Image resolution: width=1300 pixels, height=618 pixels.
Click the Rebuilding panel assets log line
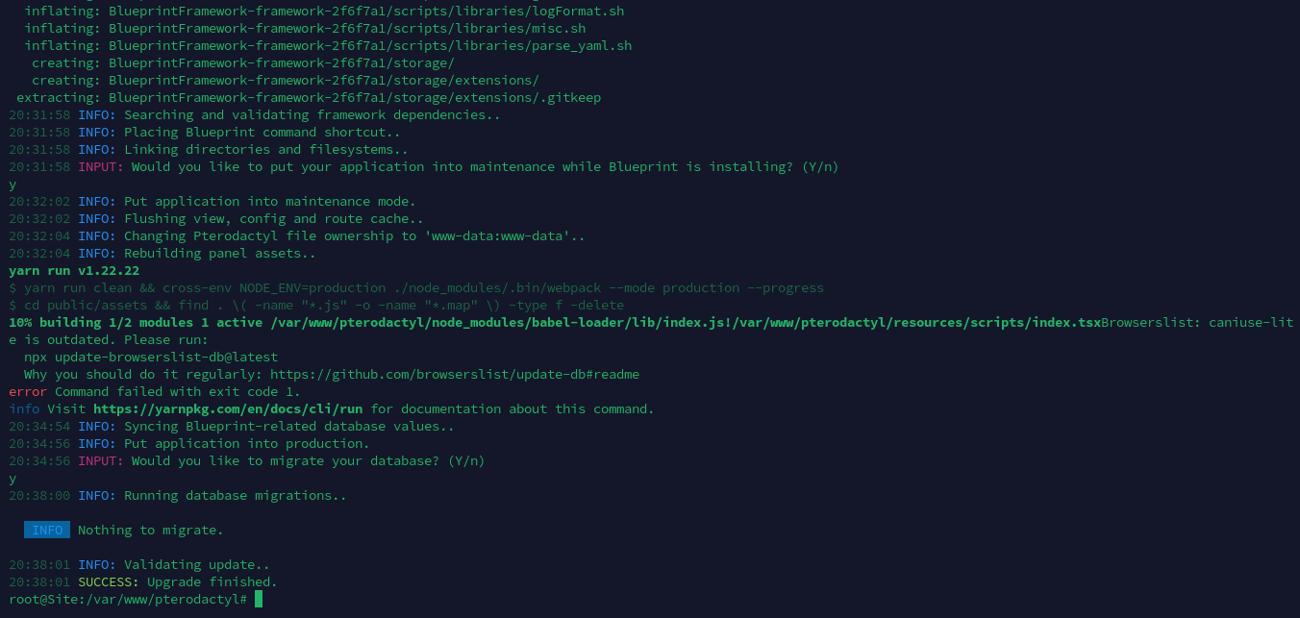162,253
